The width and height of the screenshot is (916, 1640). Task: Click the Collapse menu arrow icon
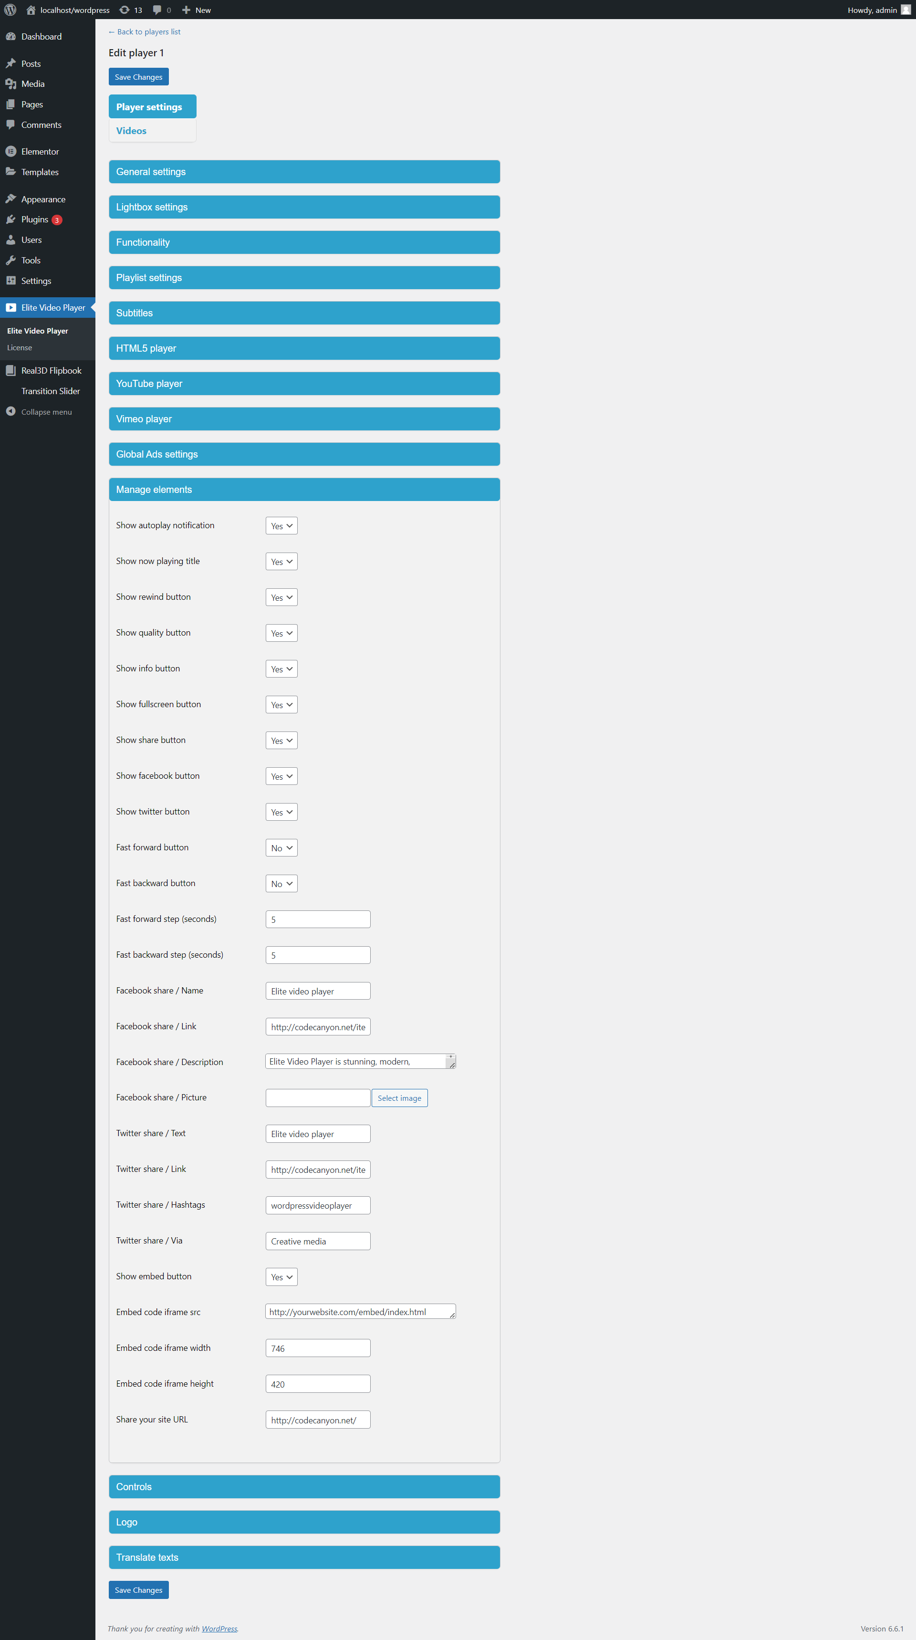coord(11,411)
